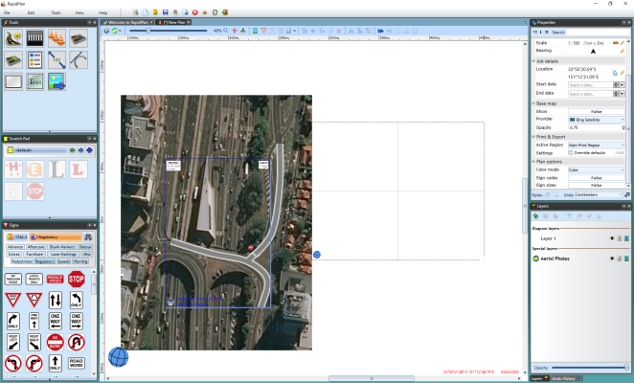Open sign search binoculars icon
This screenshot has height=383, width=634.
[x=88, y=237]
